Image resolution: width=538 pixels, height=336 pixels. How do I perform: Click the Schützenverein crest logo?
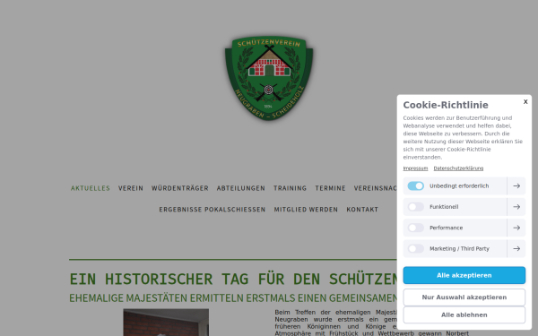click(x=269, y=78)
